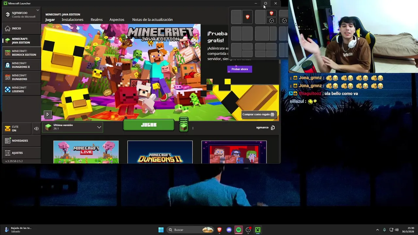The image size is (418, 235).
Task: Click the sgmarcoo profile avatar icon
Action: coord(8,14)
